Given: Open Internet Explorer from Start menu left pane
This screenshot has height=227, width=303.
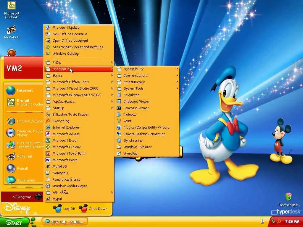Looking at the screenshot, I should (x=24, y=121).
